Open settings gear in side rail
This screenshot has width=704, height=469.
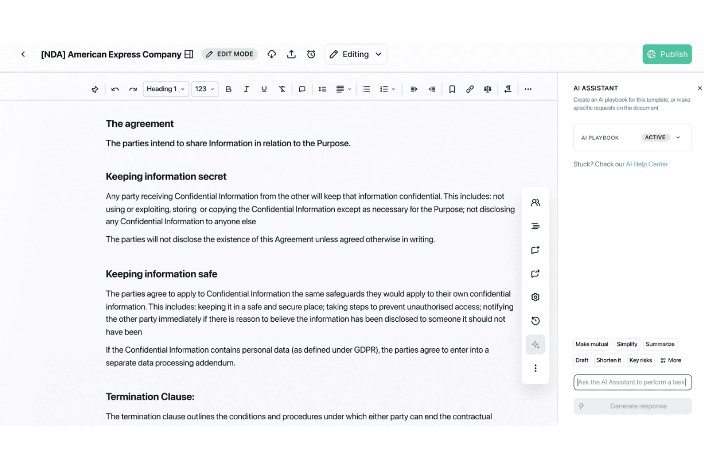click(x=535, y=297)
